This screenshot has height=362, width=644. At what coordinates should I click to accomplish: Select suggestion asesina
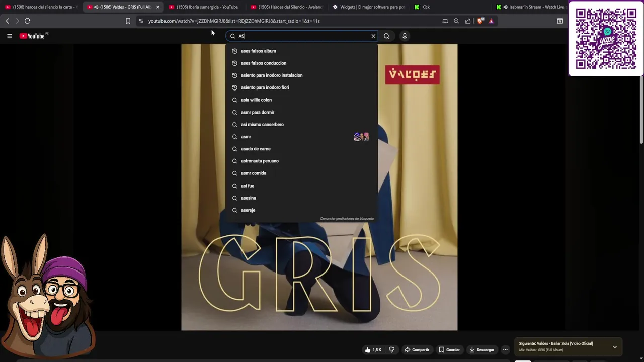(x=302, y=198)
